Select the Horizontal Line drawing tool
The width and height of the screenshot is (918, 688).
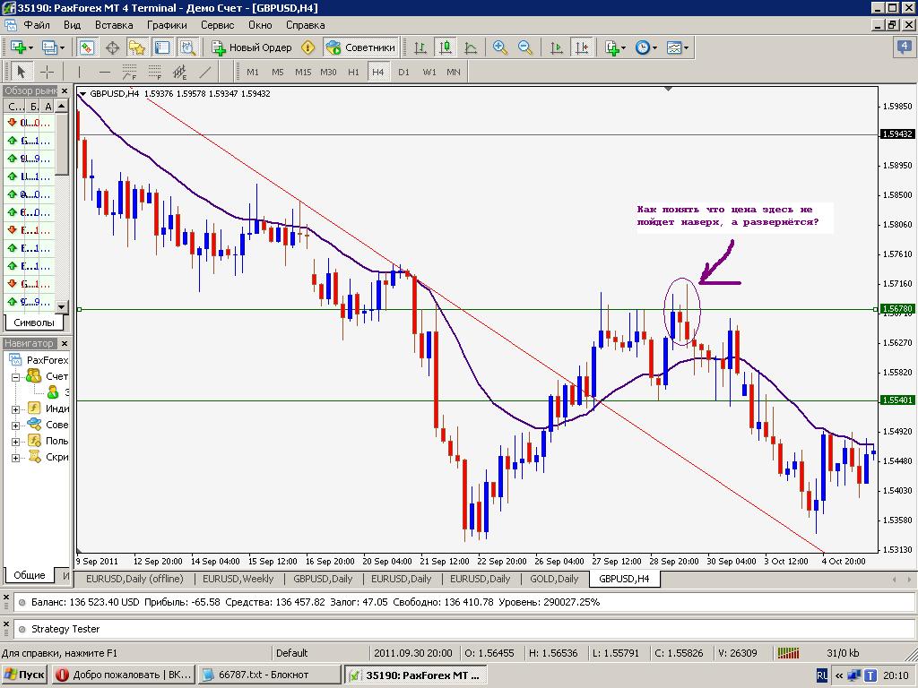point(104,72)
